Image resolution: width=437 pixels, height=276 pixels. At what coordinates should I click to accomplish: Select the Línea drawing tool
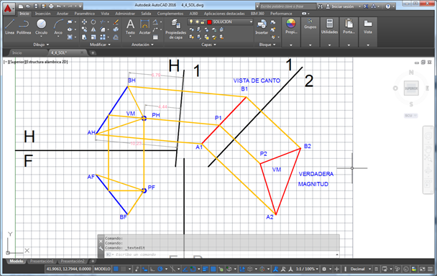pyautogui.click(x=9, y=27)
